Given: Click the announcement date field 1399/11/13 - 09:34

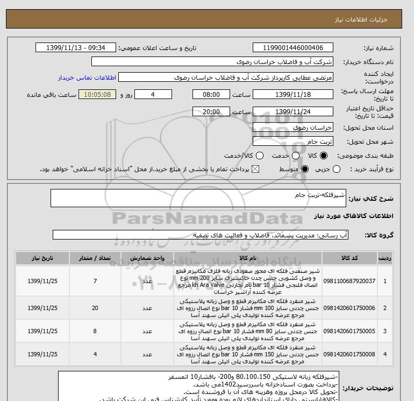Looking at the screenshot, I should [x=76, y=47].
